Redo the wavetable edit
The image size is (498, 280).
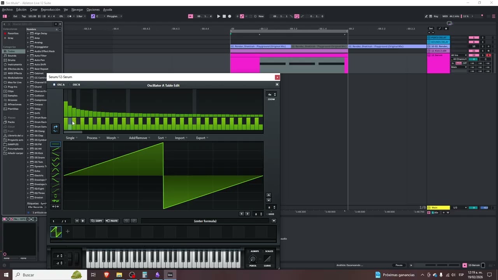[134, 221]
